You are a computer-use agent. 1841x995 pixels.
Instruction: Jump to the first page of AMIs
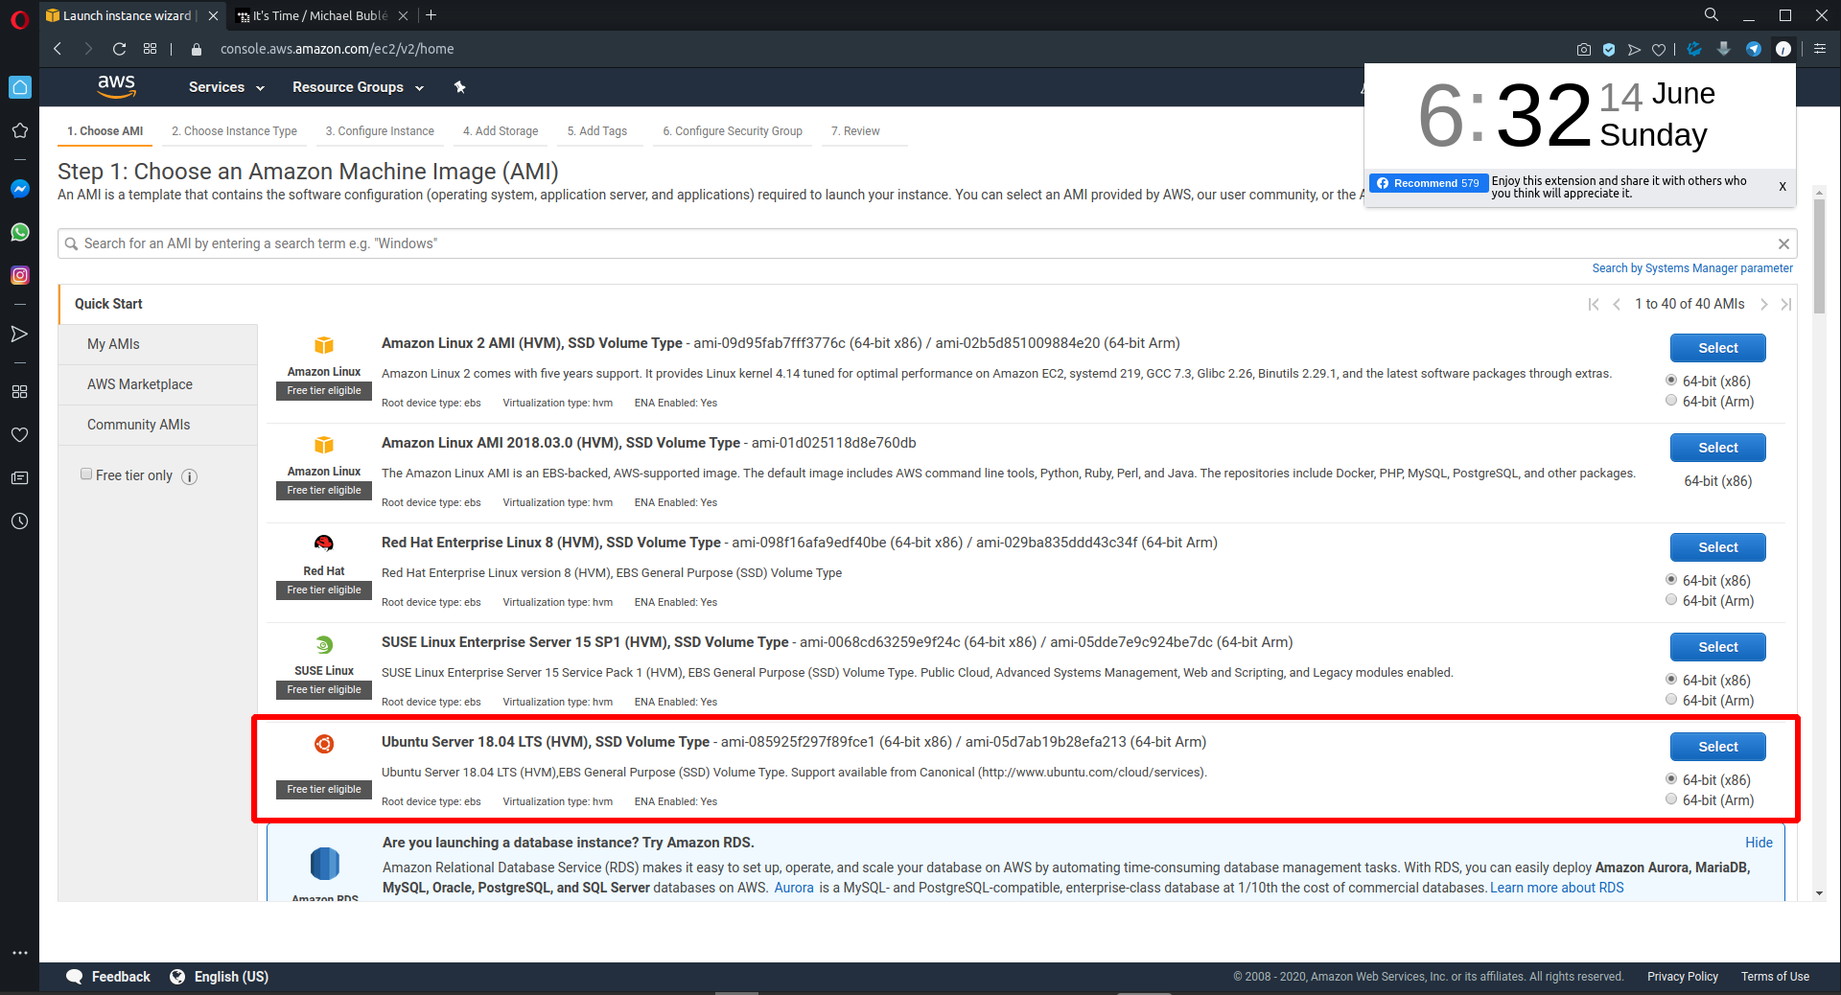[1594, 304]
